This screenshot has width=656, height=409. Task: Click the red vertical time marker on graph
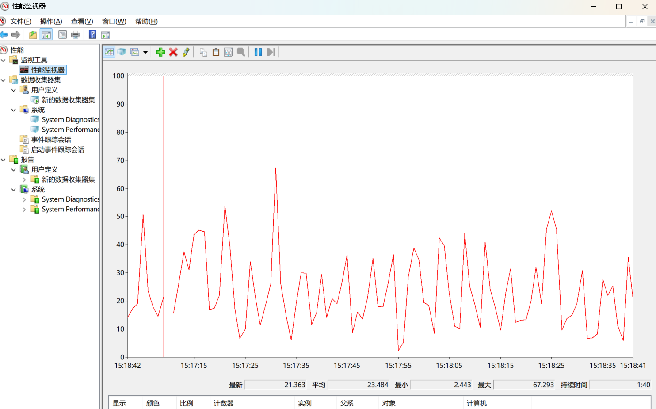pyautogui.click(x=164, y=216)
